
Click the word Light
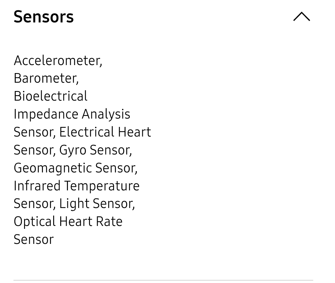pos(74,204)
